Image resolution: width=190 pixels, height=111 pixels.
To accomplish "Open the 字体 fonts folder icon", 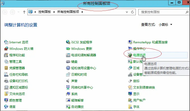I will click(130, 107).
